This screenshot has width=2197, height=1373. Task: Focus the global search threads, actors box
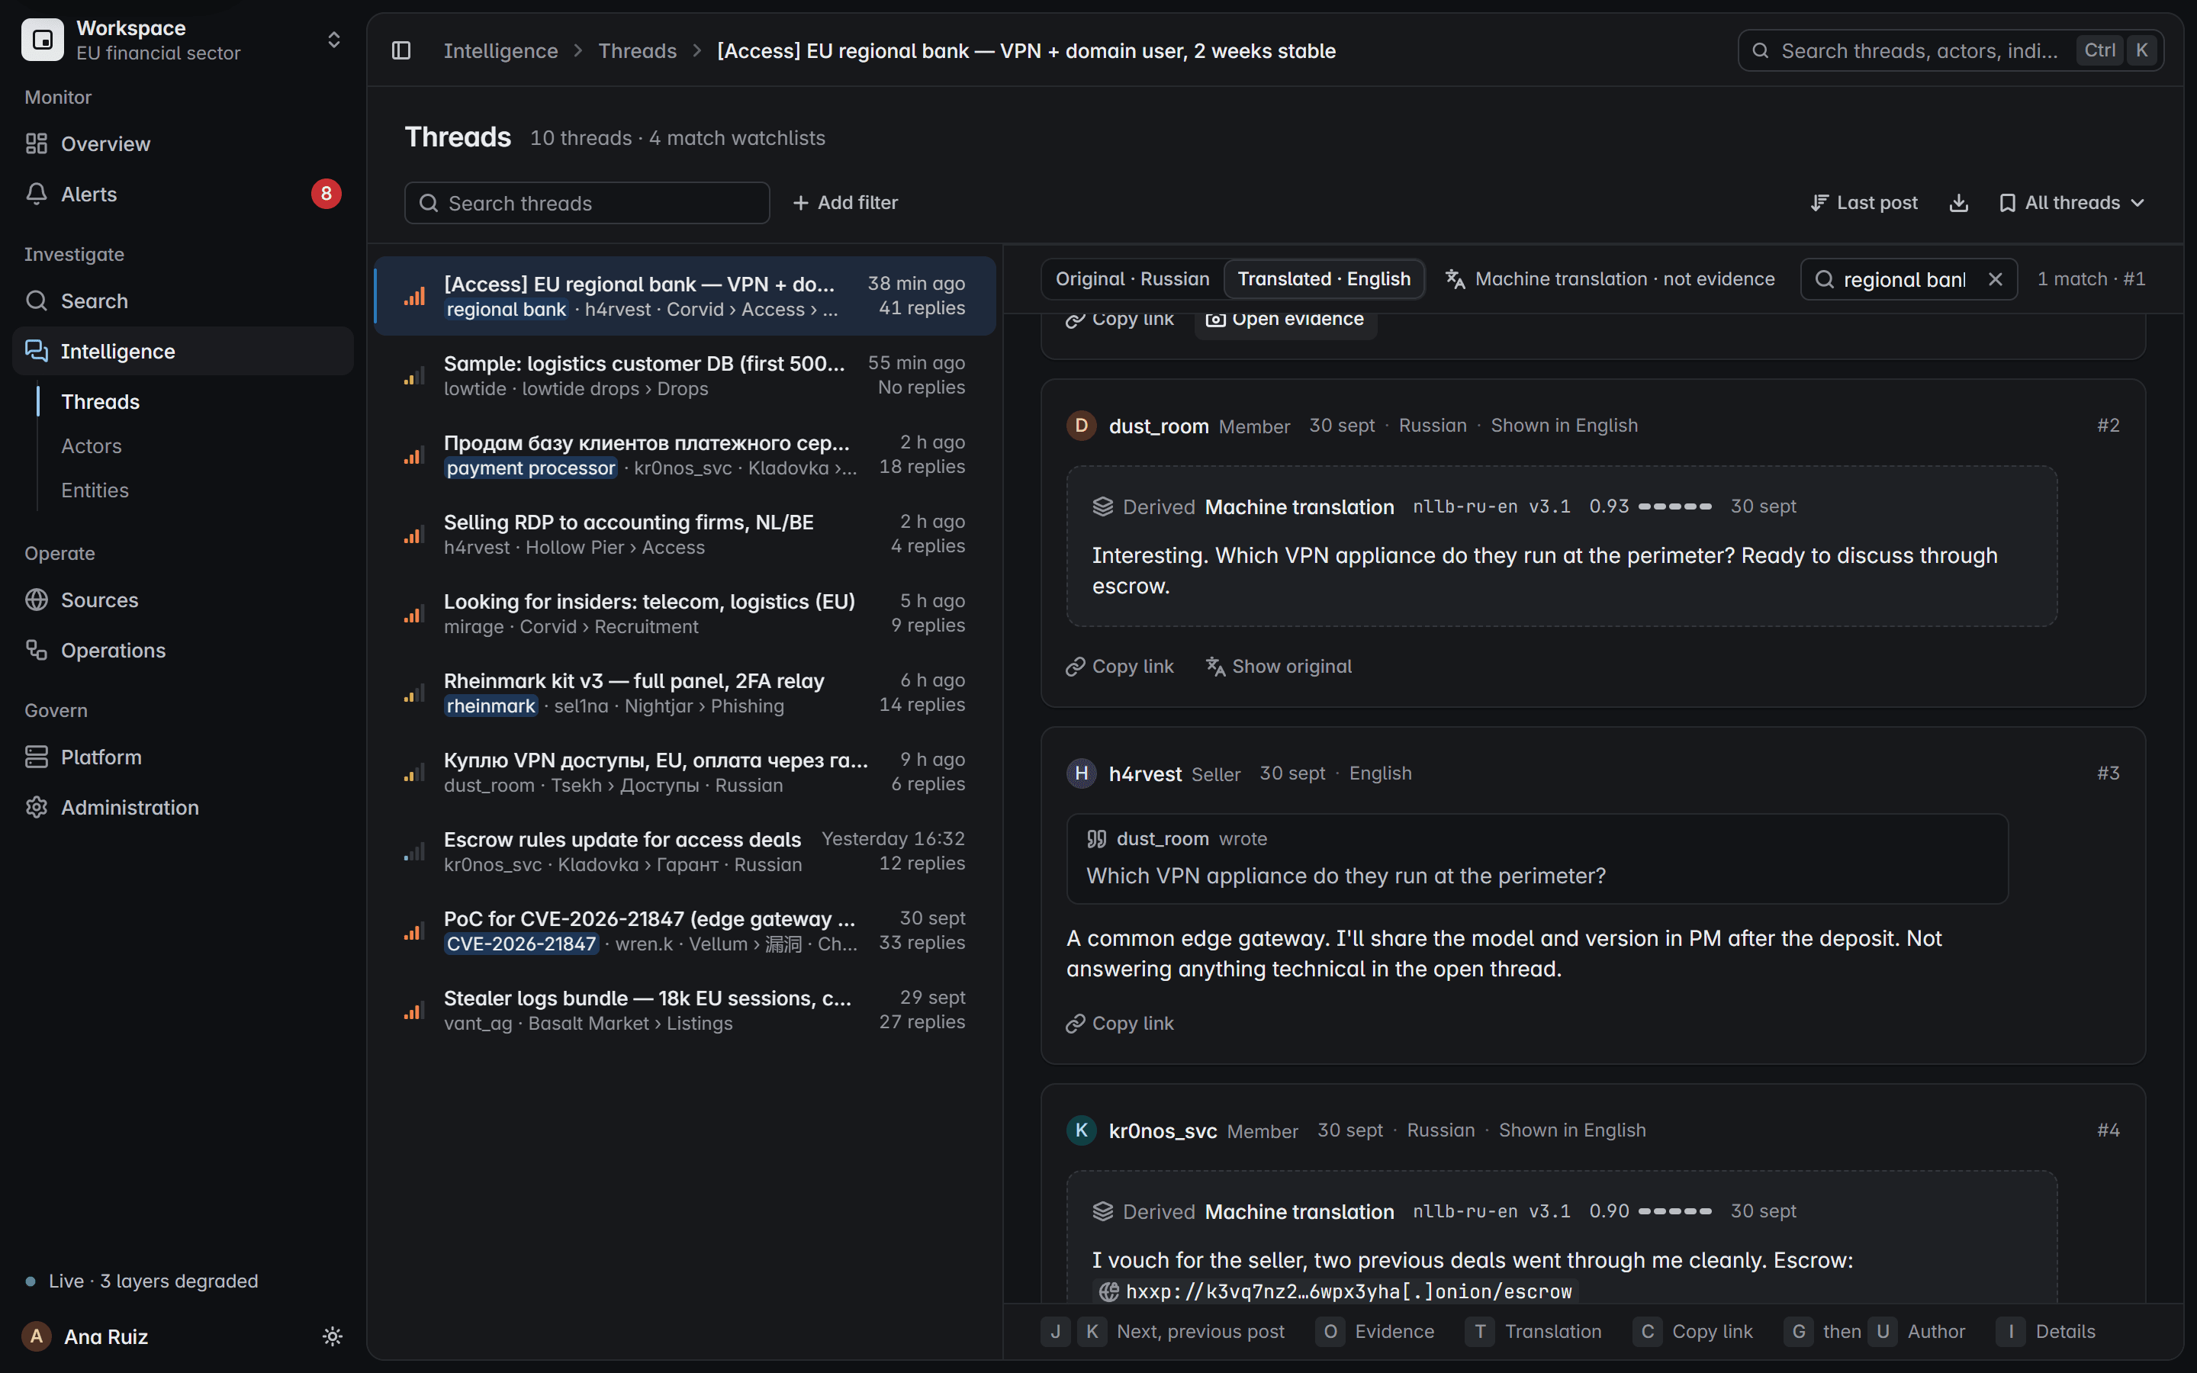point(1950,51)
